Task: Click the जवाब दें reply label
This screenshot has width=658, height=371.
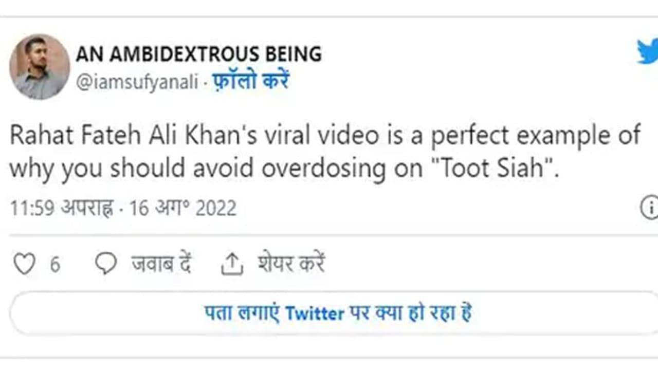Action: (x=161, y=264)
